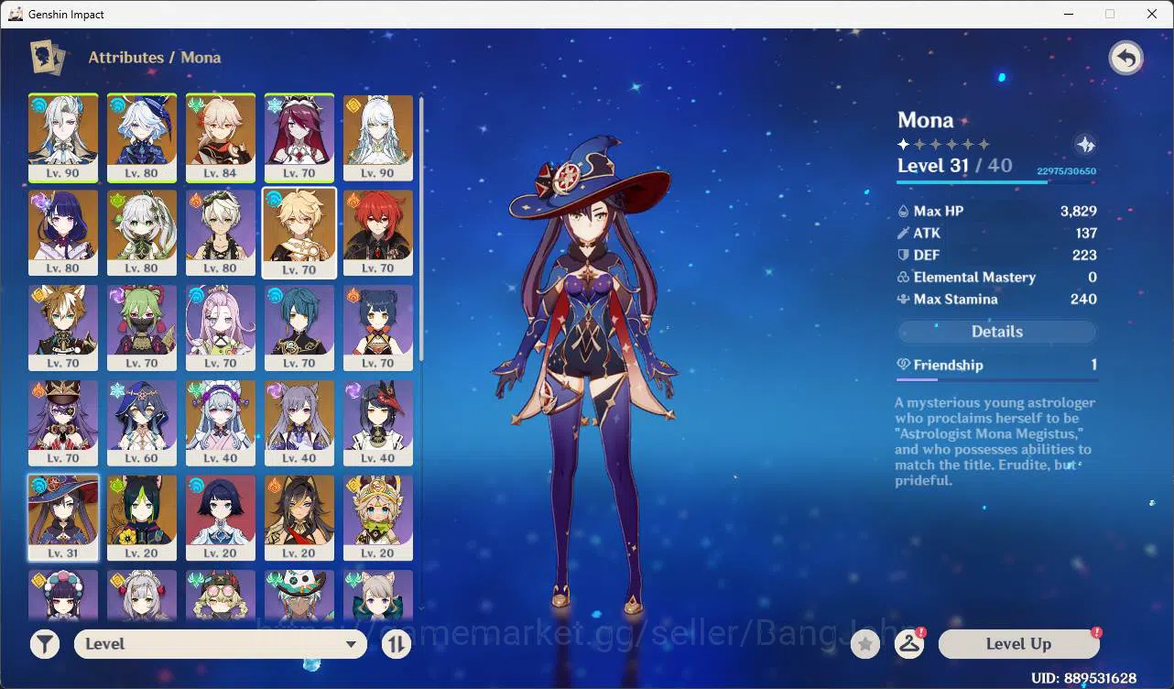Viewport: 1174px width, 689px height.
Task: Click the DEF 223 stat
Action: pyautogui.click(x=997, y=255)
